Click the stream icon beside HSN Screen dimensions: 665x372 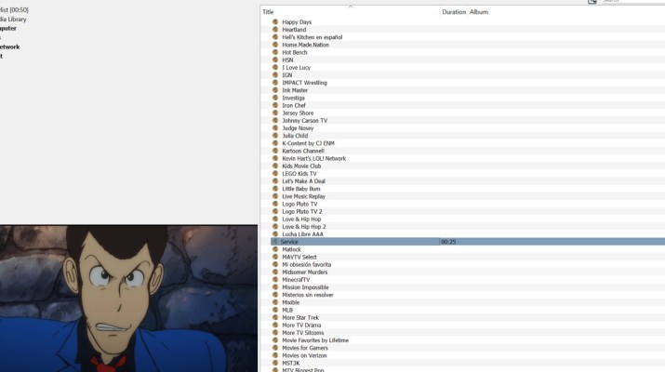tap(275, 60)
